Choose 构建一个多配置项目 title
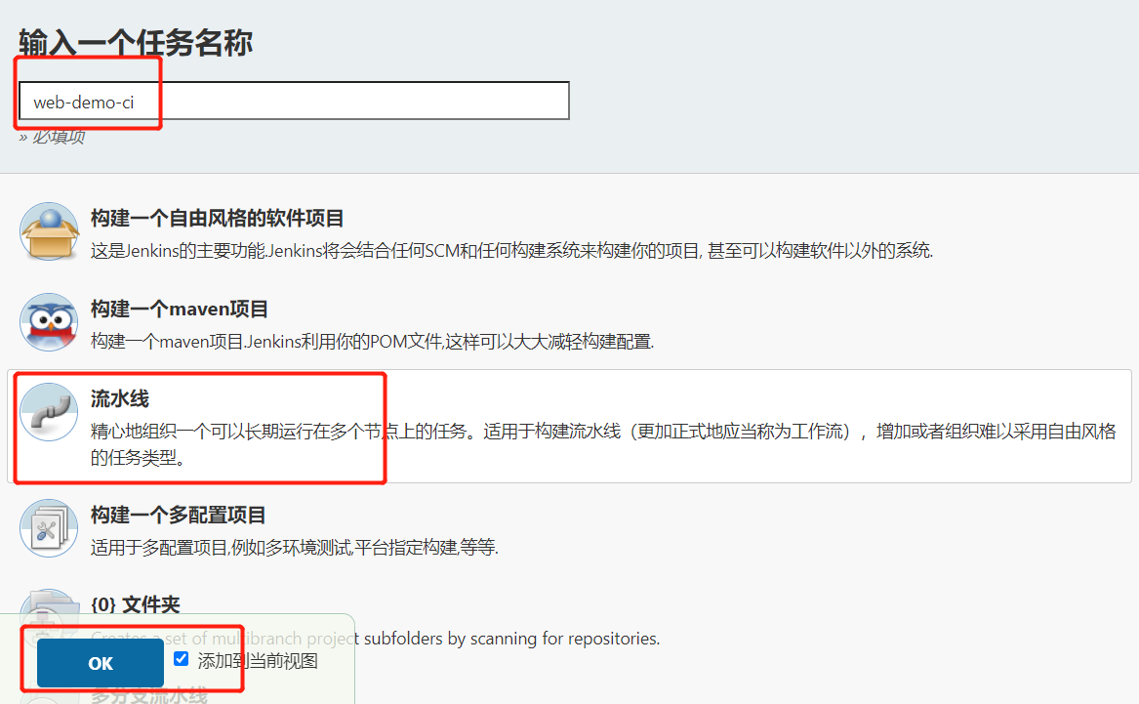The height and width of the screenshot is (704, 1139). pyautogui.click(x=178, y=516)
